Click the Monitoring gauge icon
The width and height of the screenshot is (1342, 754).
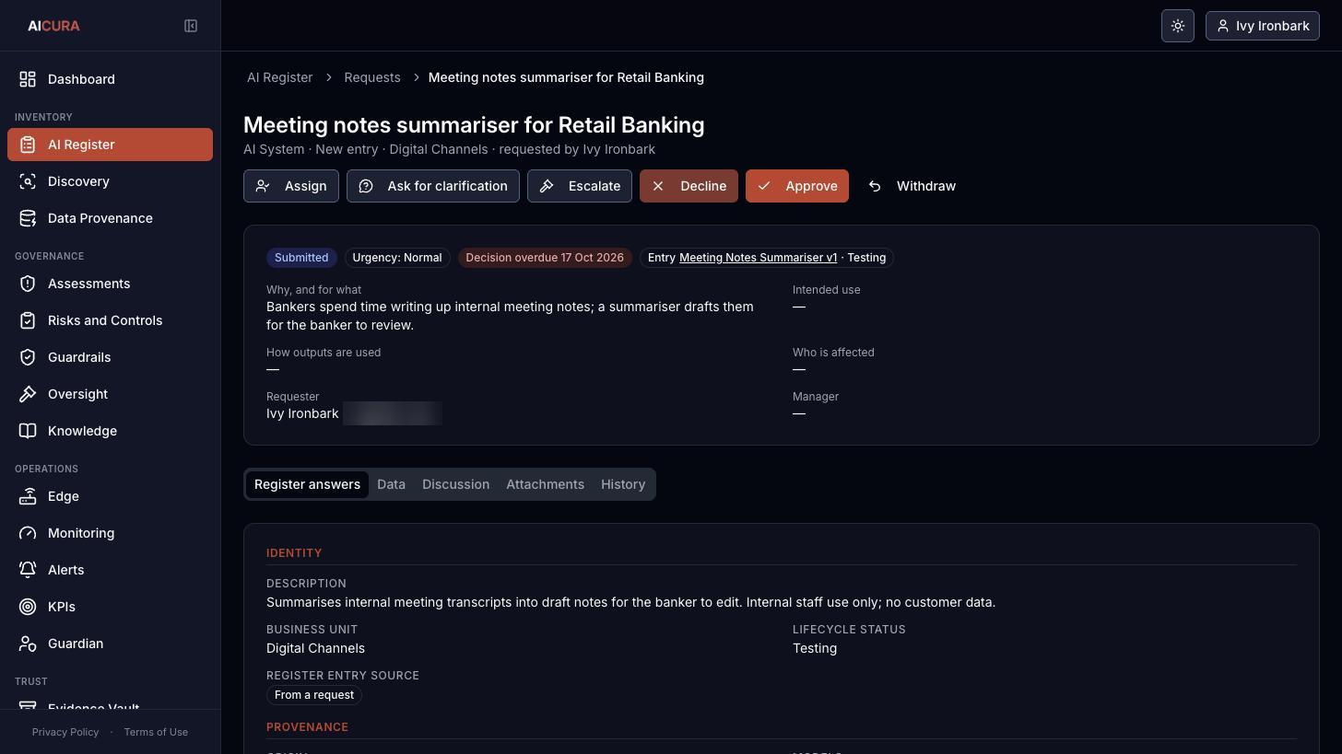(28, 533)
